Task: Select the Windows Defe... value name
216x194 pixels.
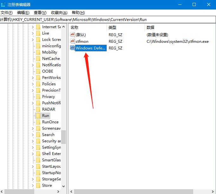Action: click(x=91, y=48)
